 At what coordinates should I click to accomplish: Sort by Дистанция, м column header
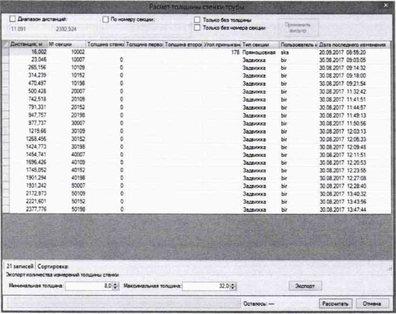[27, 44]
